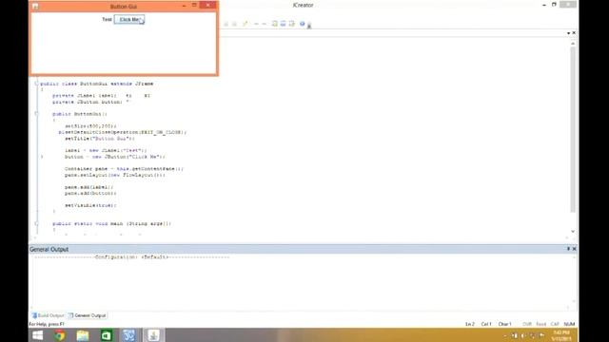
Task: Open File Explorer from the taskbar
Action: (x=83, y=335)
